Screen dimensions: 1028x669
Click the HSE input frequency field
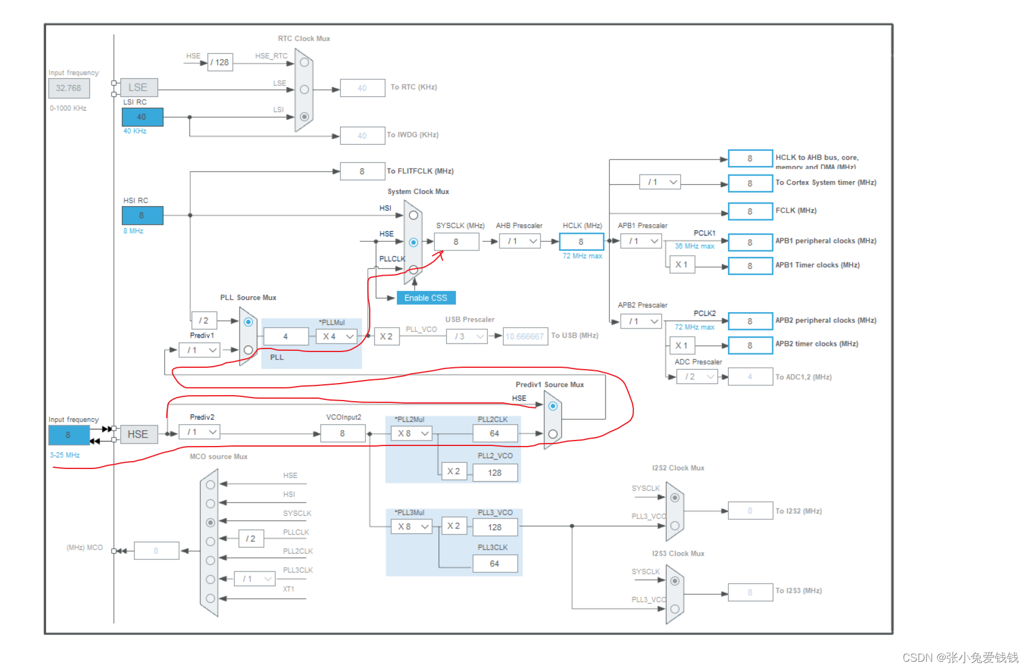tap(68, 435)
